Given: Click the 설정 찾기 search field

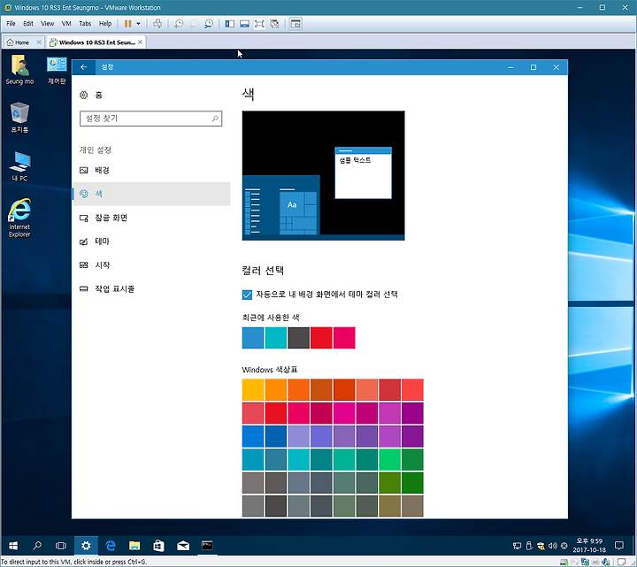Looking at the screenshot, I should [x=150, y=119].
